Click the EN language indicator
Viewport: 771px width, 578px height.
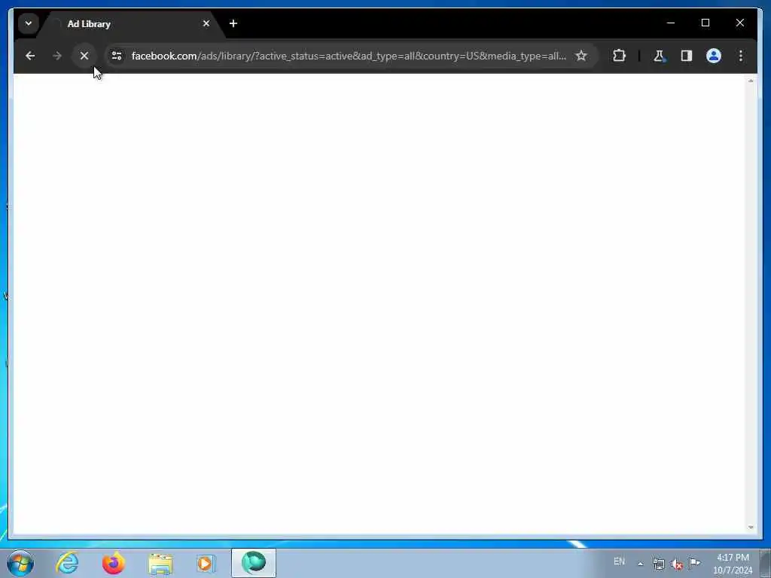[619, 561]
